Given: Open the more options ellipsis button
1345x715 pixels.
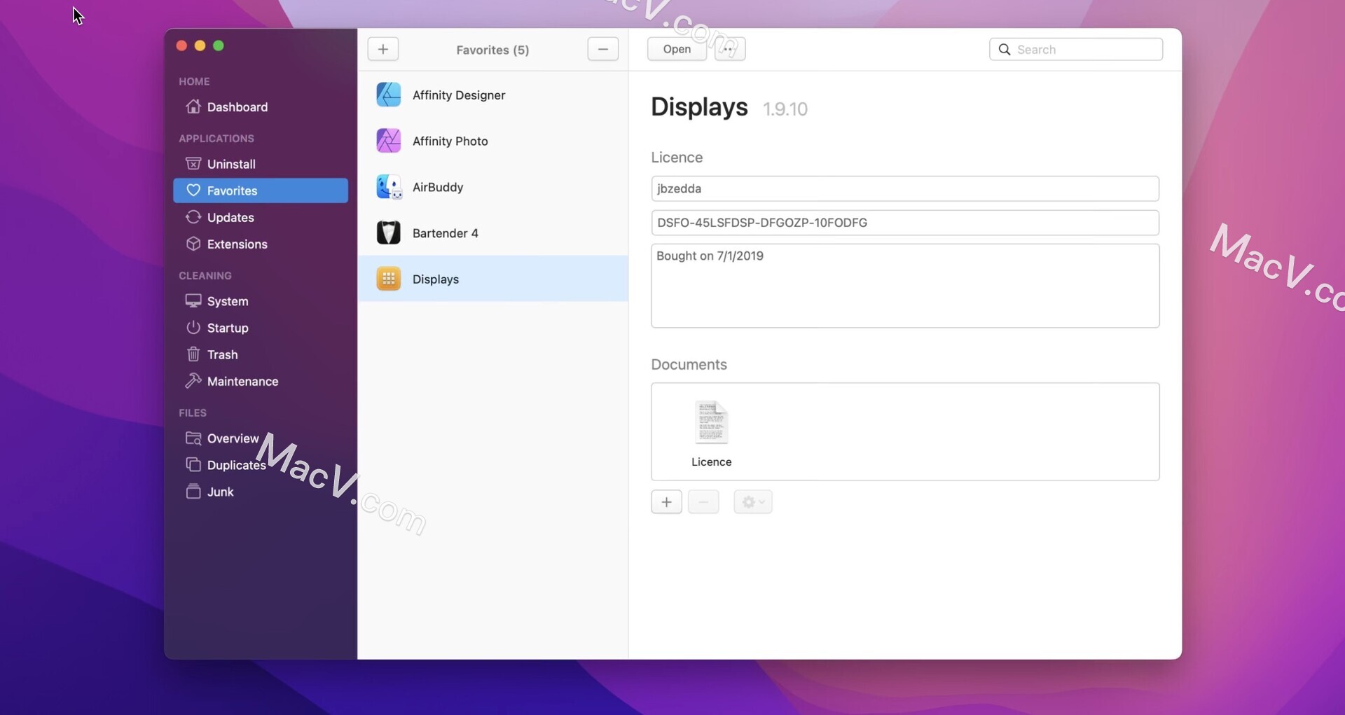Looking at the screenshot, I should click(x=730, y=49).
